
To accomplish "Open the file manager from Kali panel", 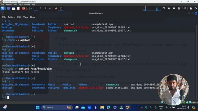I will click(14, 8).
